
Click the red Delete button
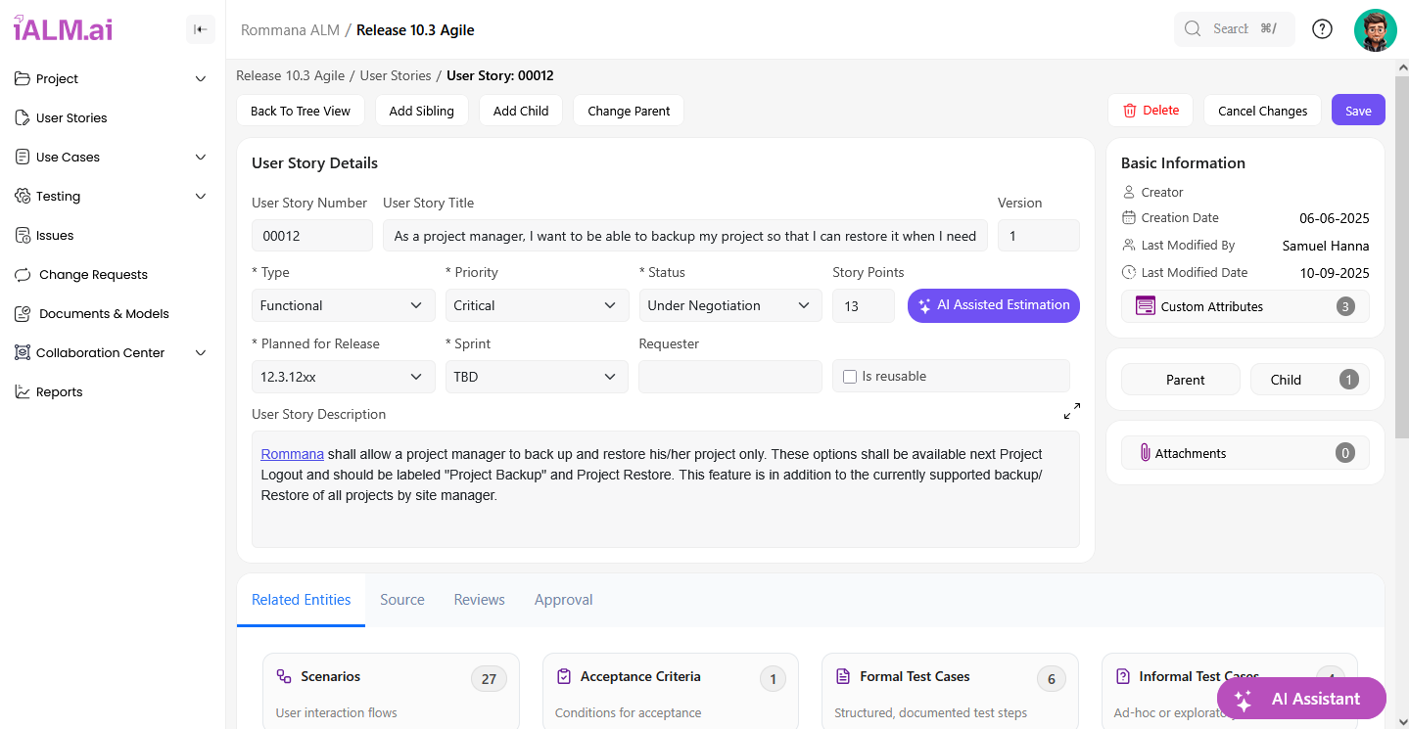[x=1150, y=111]
